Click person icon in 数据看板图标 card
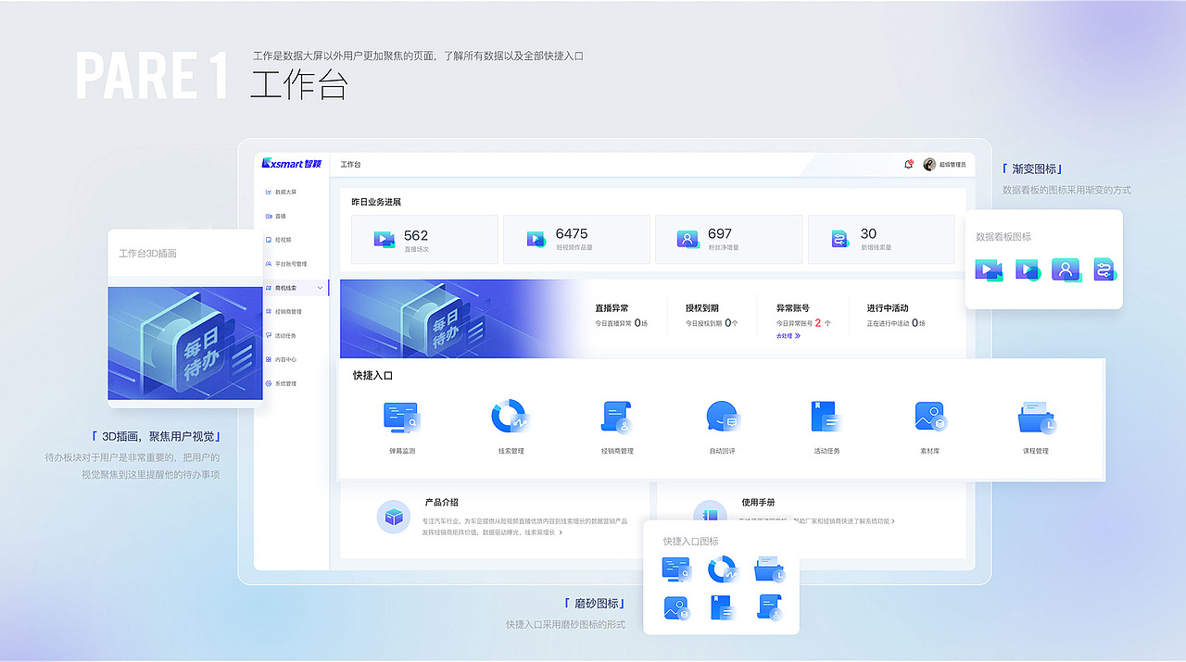The height and width of the screenshot is (662, 1186). coord(1066,270)
